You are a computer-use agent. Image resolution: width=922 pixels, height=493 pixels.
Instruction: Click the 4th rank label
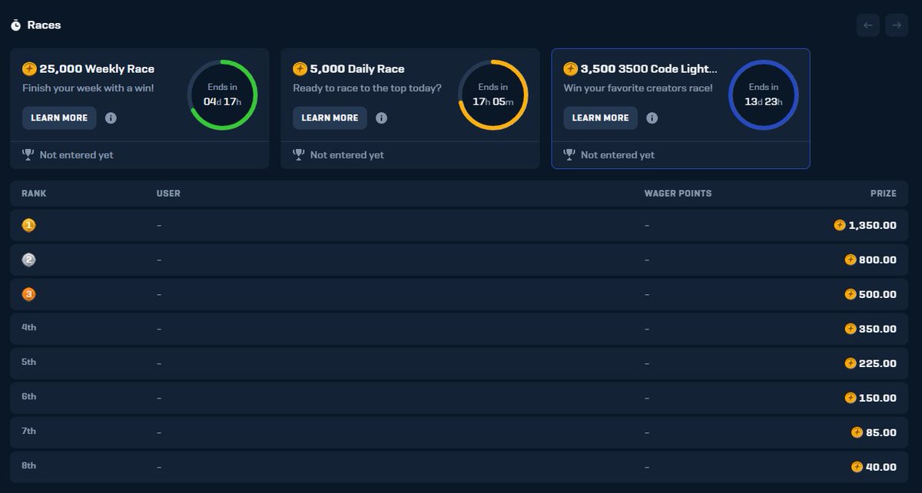pyautogui.click(x=29, y=328)
